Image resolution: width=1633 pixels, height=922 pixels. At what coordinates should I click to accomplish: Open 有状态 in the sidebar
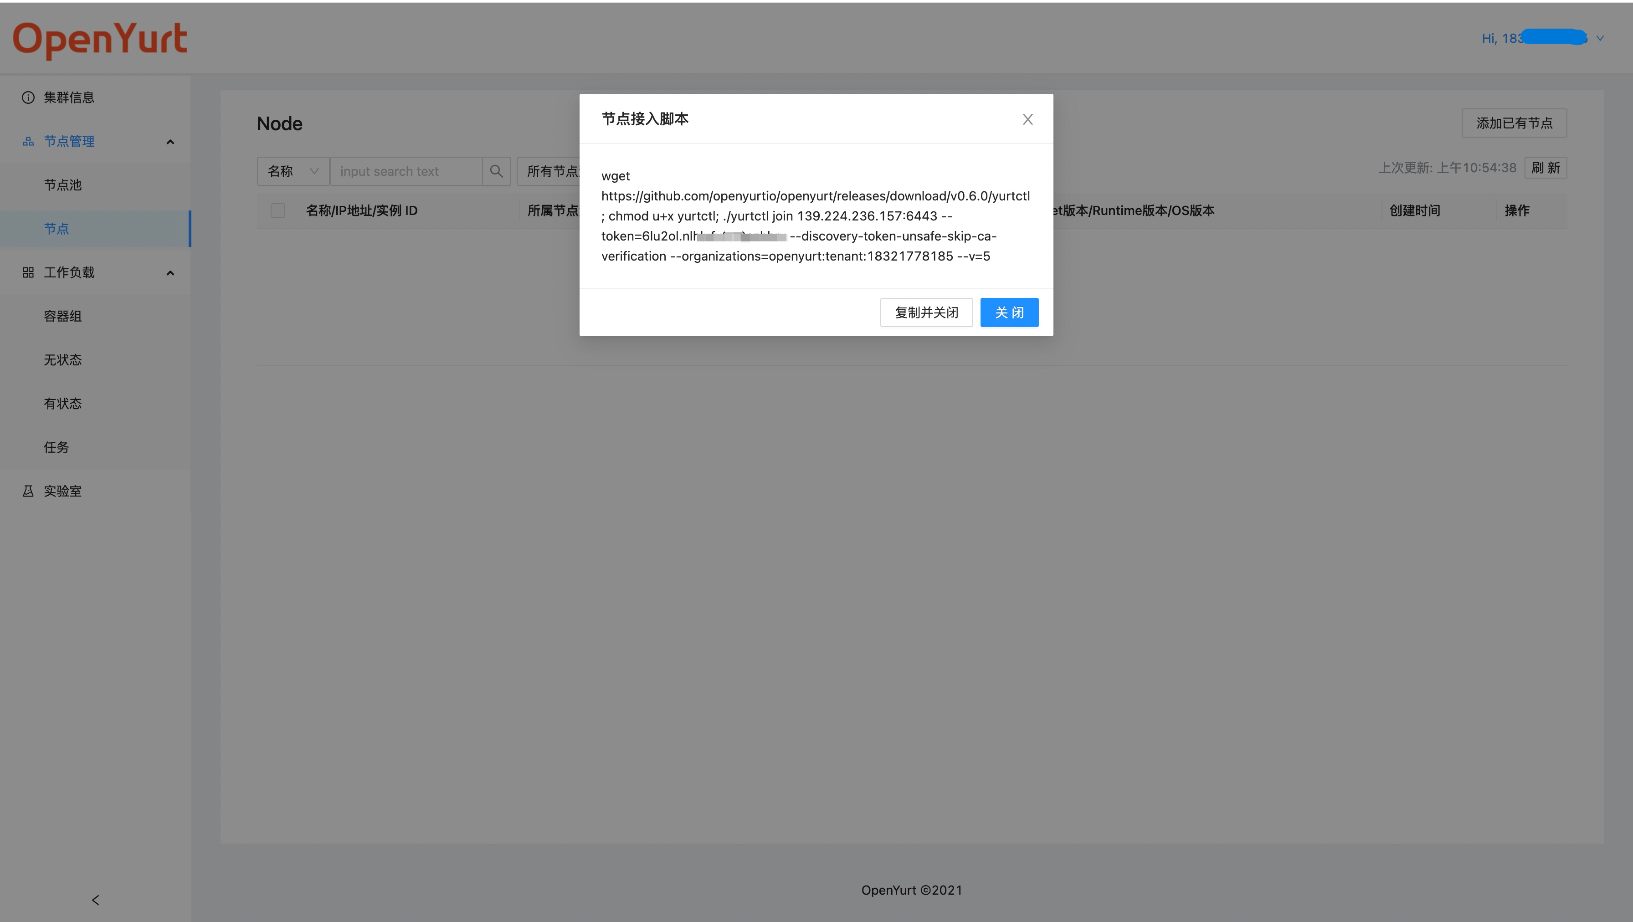click(95, 404)
